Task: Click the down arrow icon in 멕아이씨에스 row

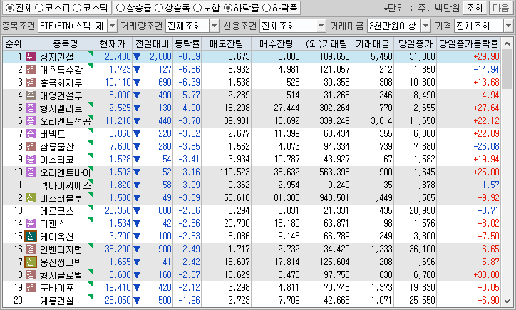Action: [x=137, y=185]
